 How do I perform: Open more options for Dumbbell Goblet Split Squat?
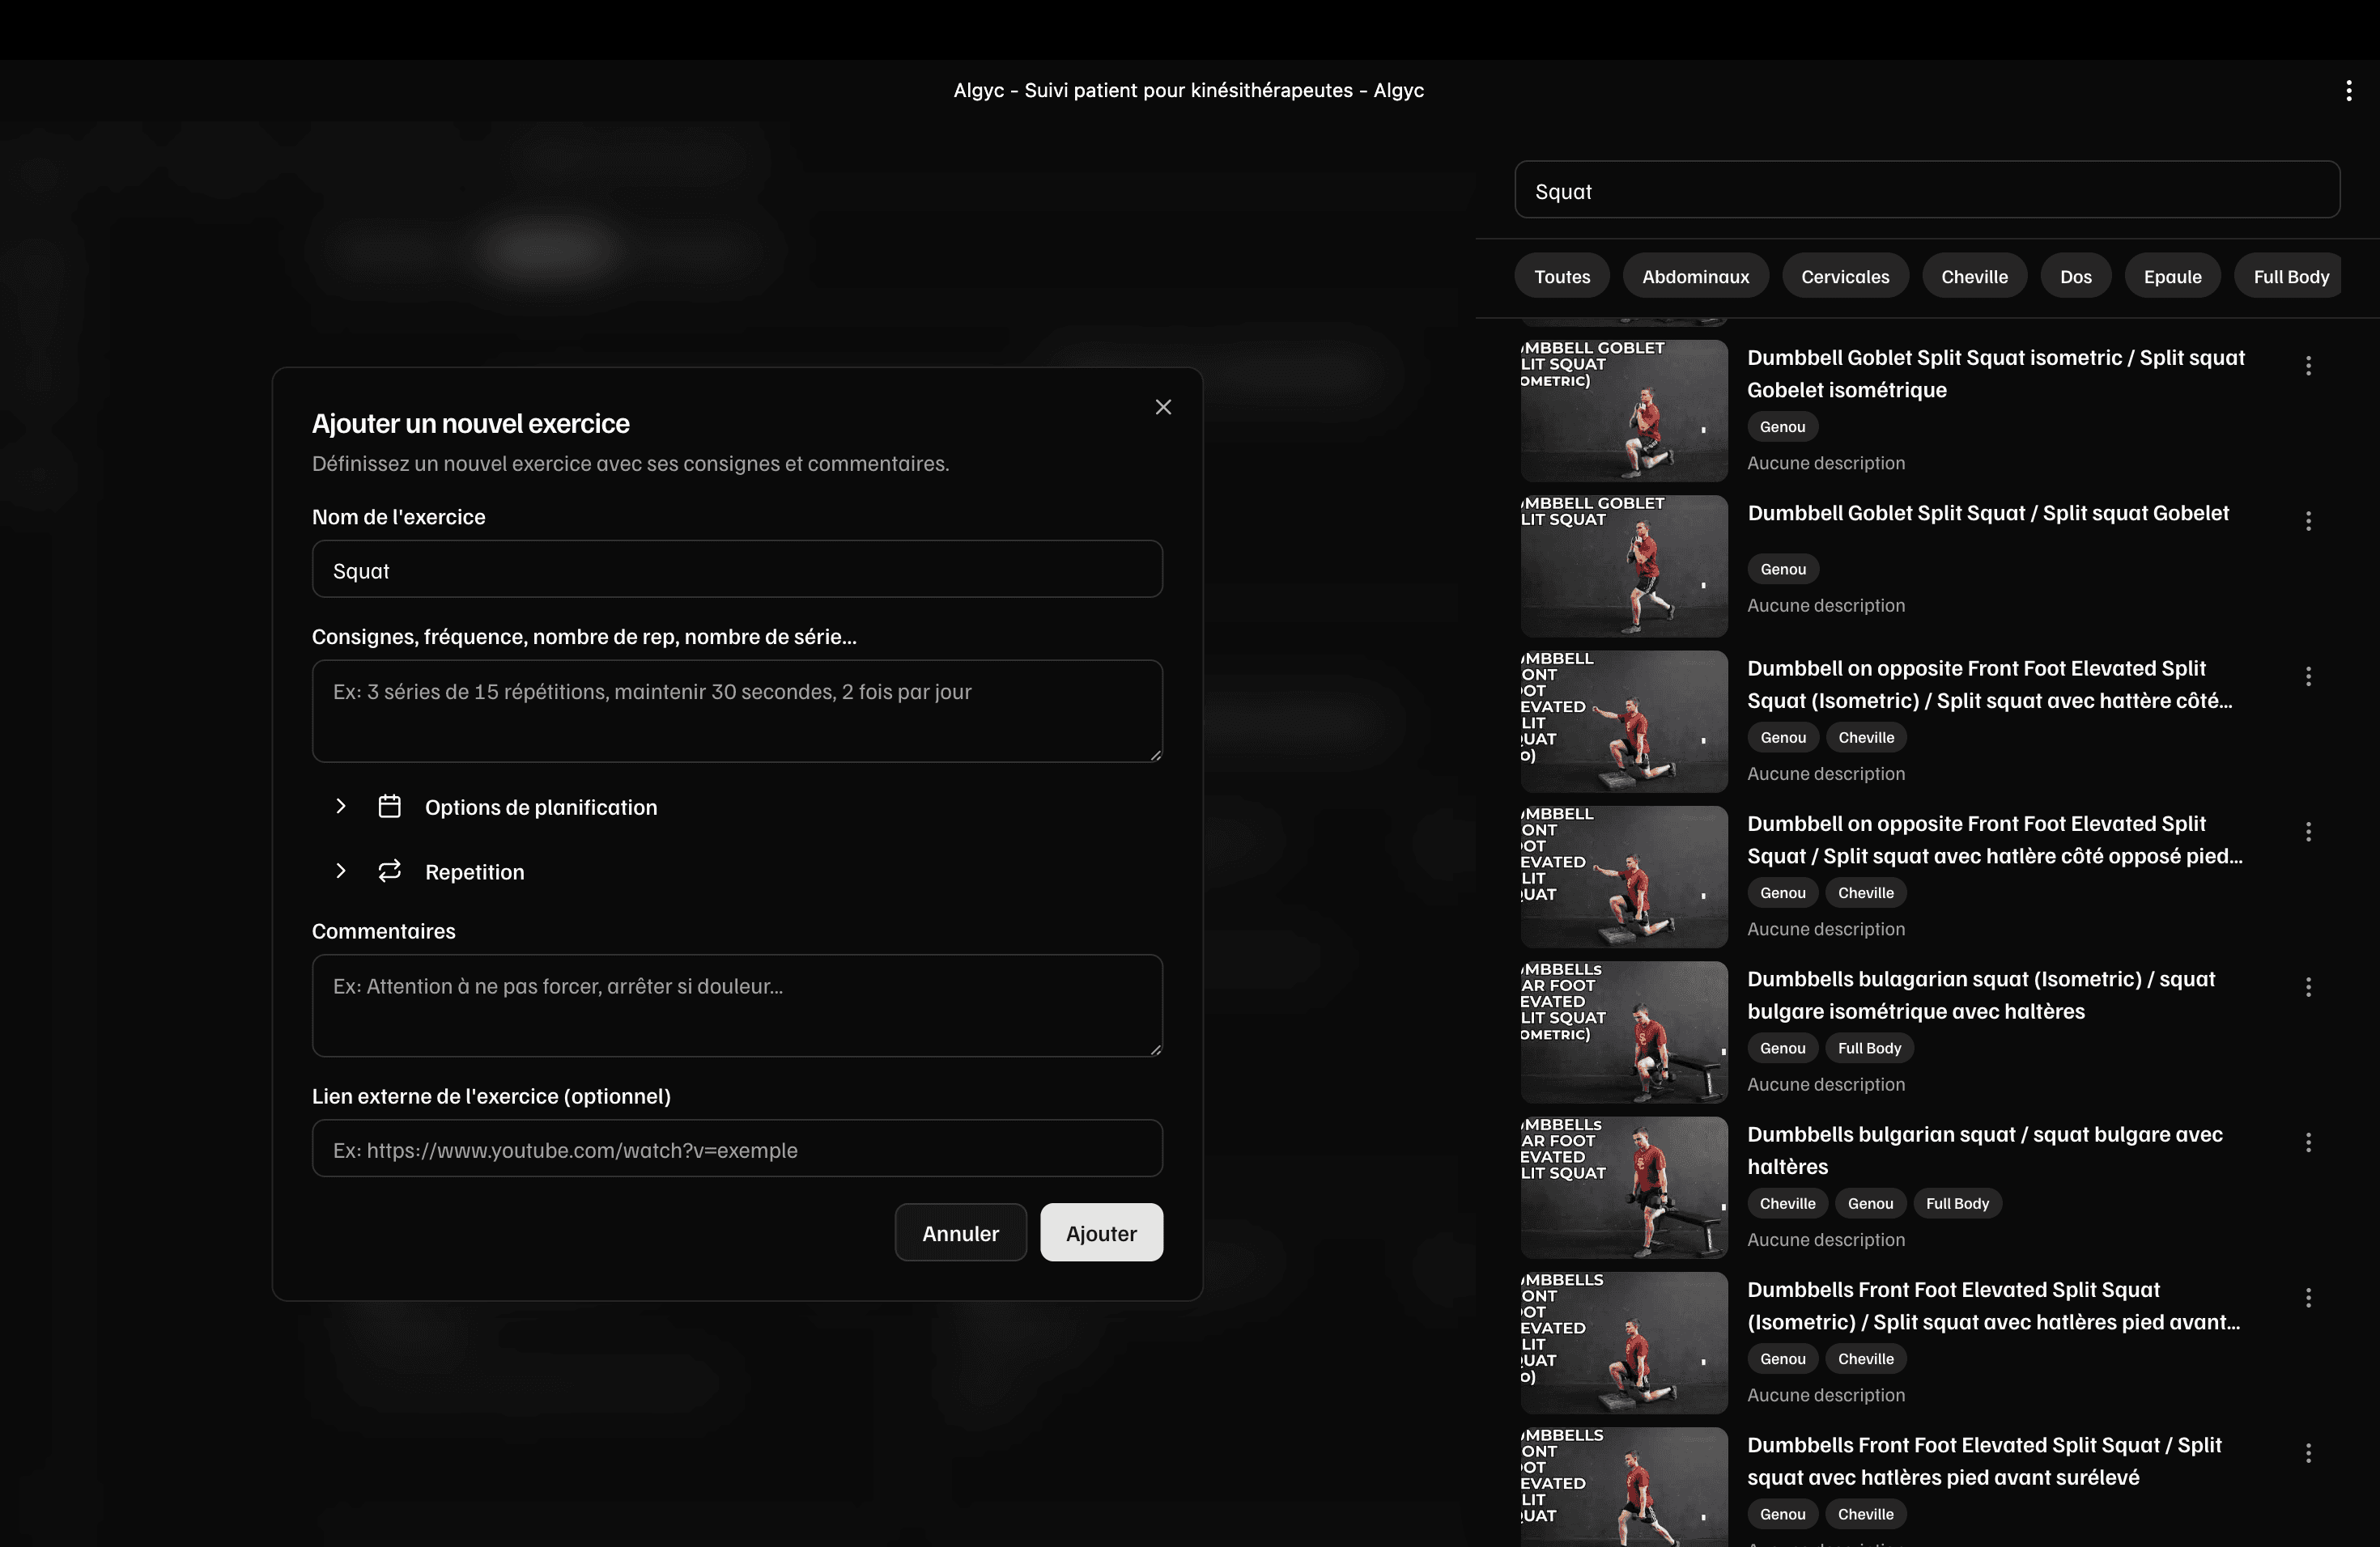[x=2308, y=521]
